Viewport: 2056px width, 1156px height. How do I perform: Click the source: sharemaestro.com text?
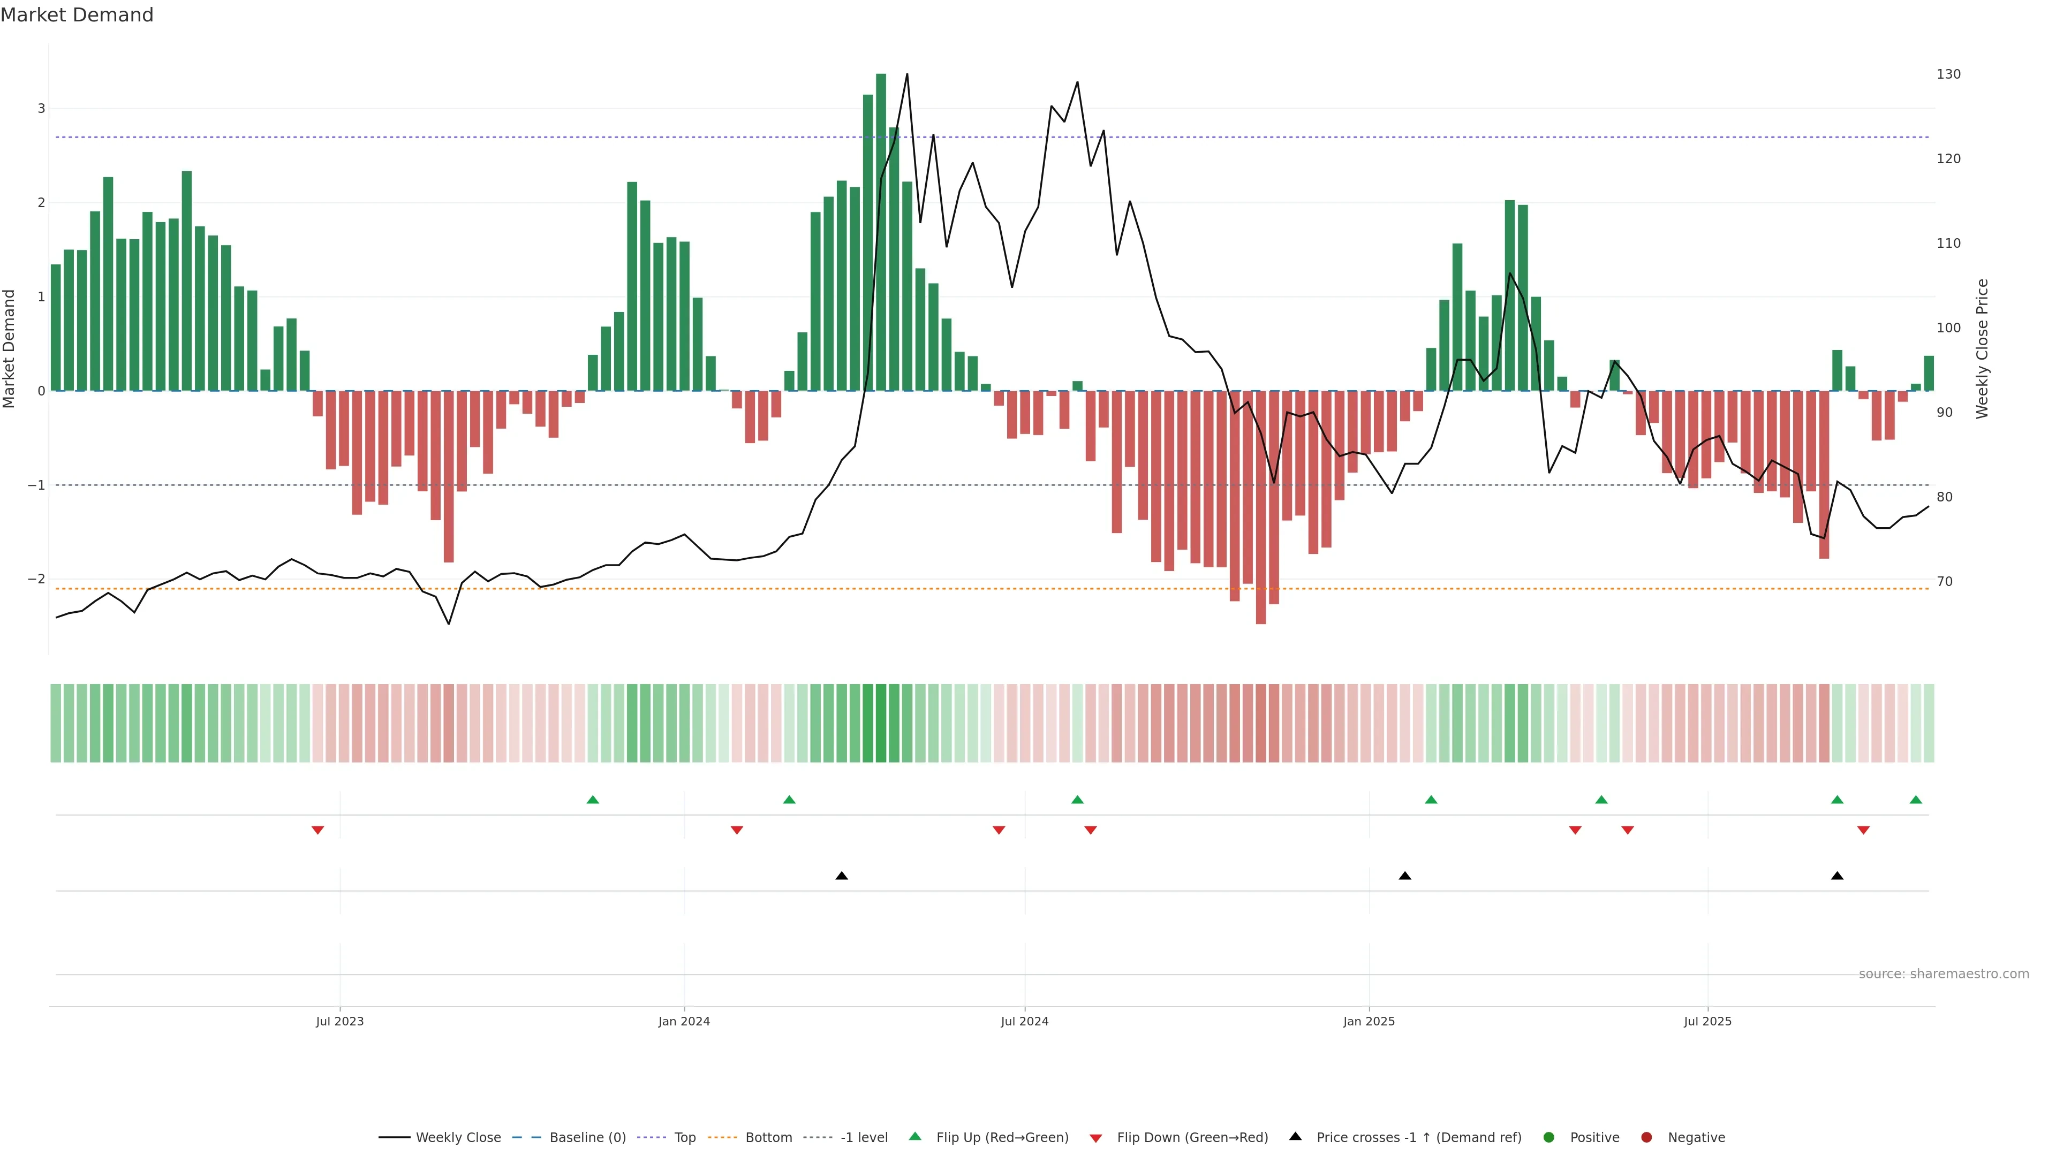coord(1944,974)
